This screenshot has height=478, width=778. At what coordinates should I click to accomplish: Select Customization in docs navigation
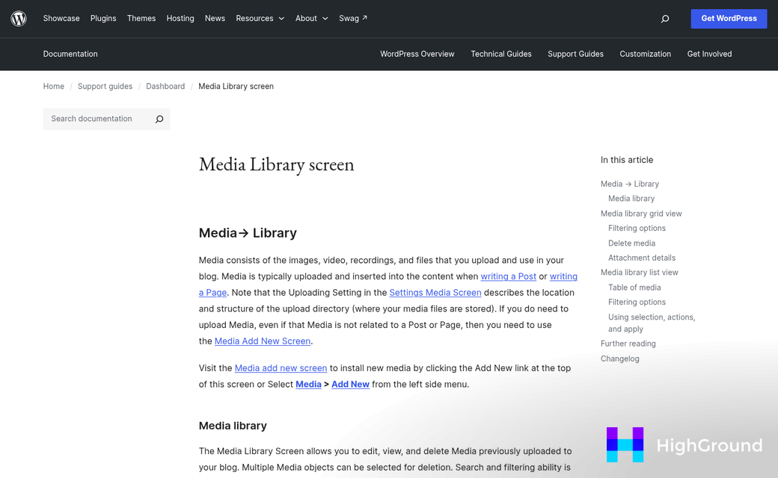(x=645, y=54)
